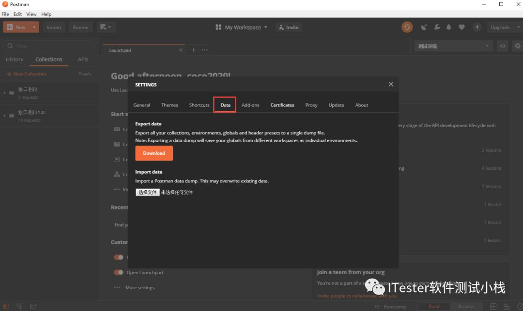Click the two-pane layout icon in status bar
Image resolution: width=523 pixels, height=311 pixels.
(x=493, y=306)
